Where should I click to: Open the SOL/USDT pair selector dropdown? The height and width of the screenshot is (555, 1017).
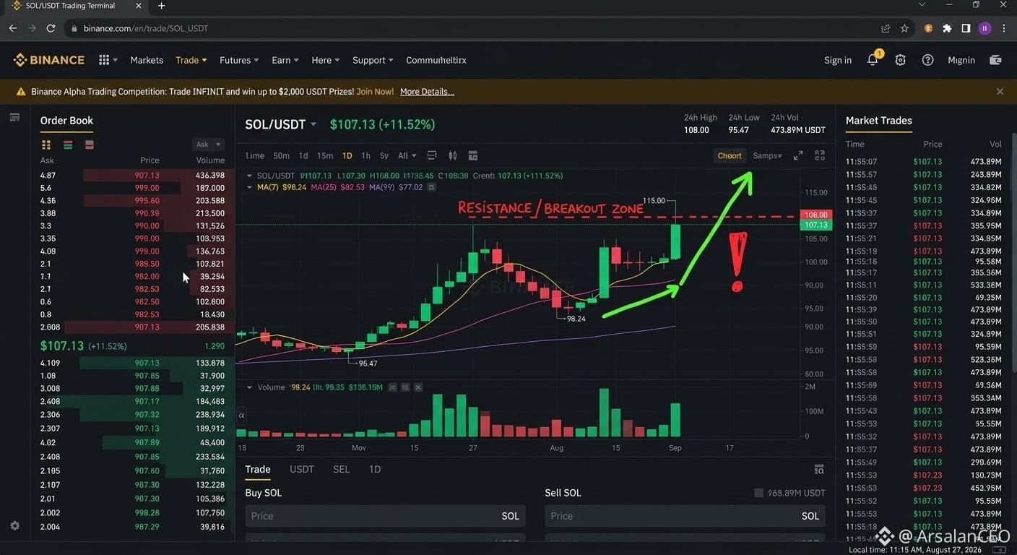click(x=281, y=124)
